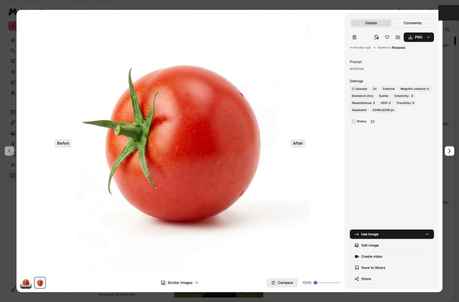Open Search in the background sidebar

[x=13, y=51]
